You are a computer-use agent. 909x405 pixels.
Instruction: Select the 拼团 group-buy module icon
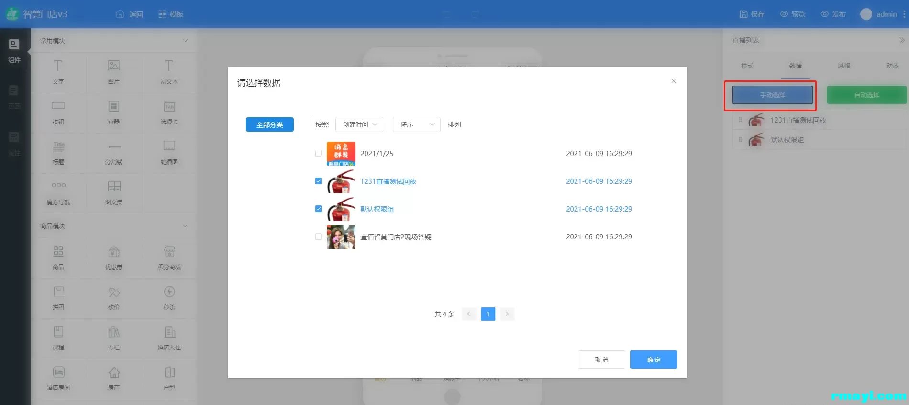(x=59, y=292)
